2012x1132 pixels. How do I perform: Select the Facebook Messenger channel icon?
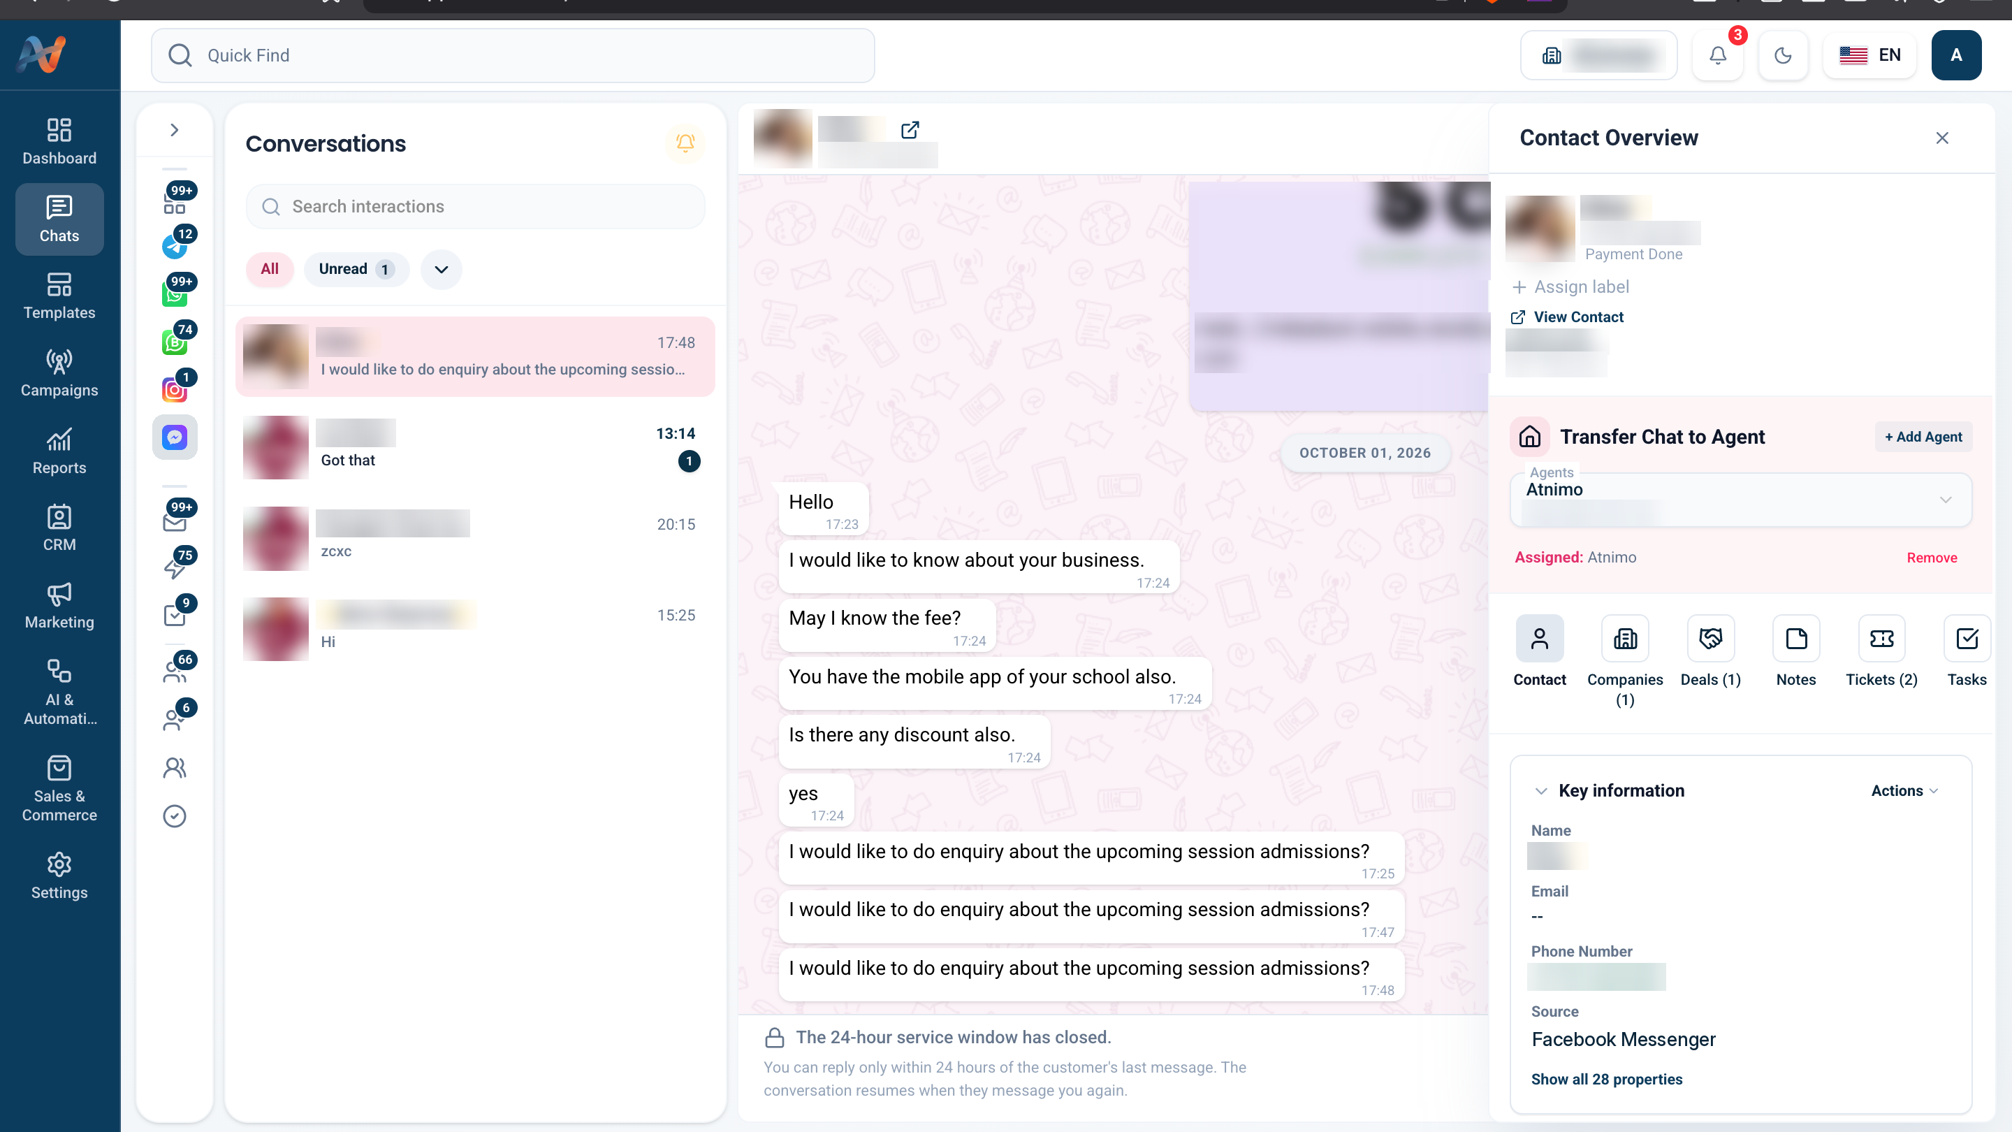pos(174,437)
